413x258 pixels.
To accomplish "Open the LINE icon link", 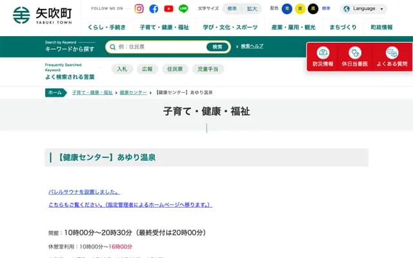I will coord(183,9).
